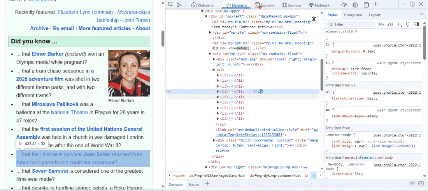Click the drawer dock icon at bottom right

[x=412, y=184]
